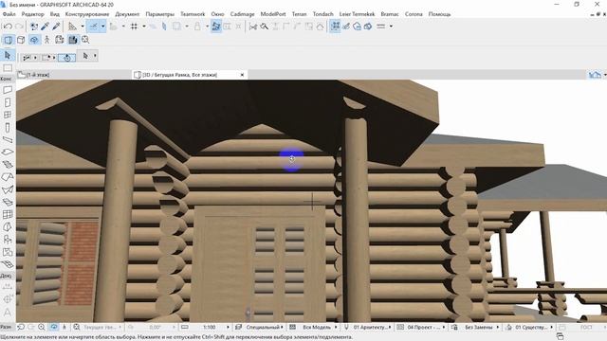Image resolution: width=607 pixels, height=341 pixels.
Task: Toggle the highlighted suspend groups icon
Action: pos(216,27)
